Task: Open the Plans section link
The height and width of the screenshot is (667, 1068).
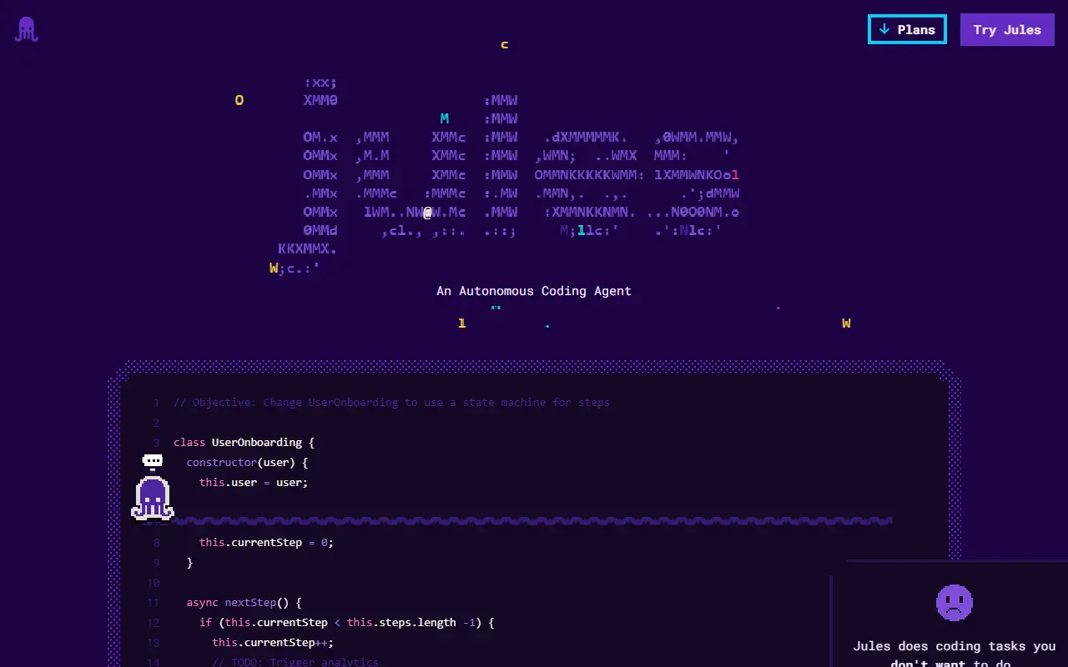Action: [x=907, y=29]
